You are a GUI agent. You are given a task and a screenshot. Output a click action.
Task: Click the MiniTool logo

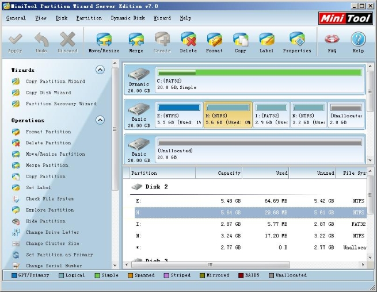[345, 18]
